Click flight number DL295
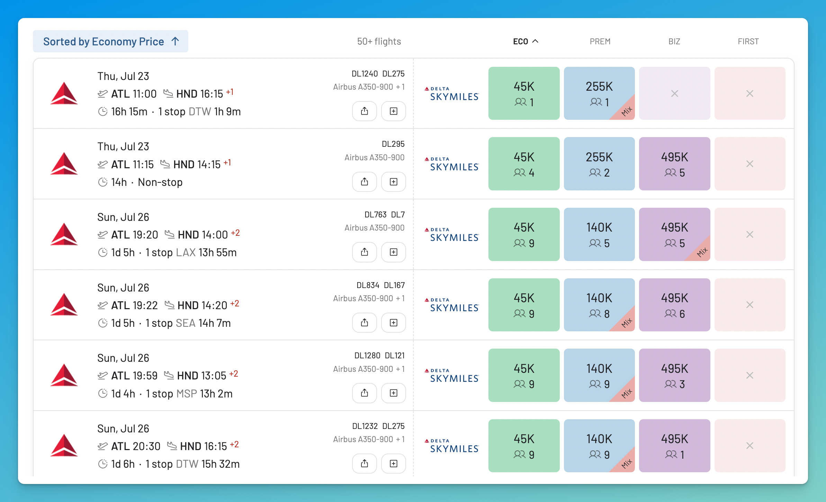The image size is (826, 502). (393, 144)
